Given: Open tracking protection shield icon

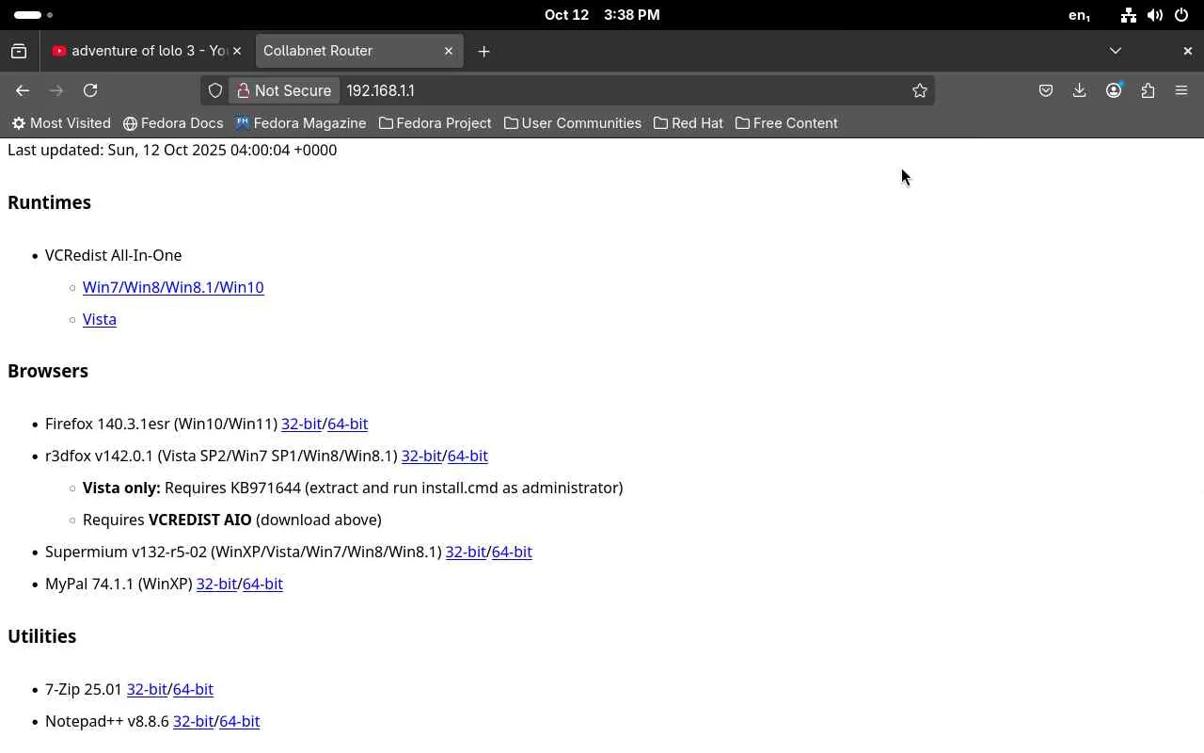Looking at the screenshot, I should pos(215,90).
